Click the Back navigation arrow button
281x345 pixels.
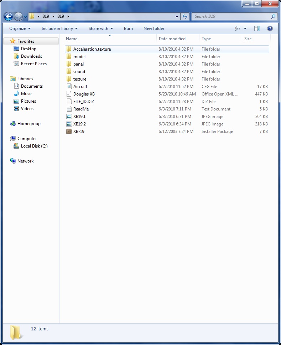8,16
